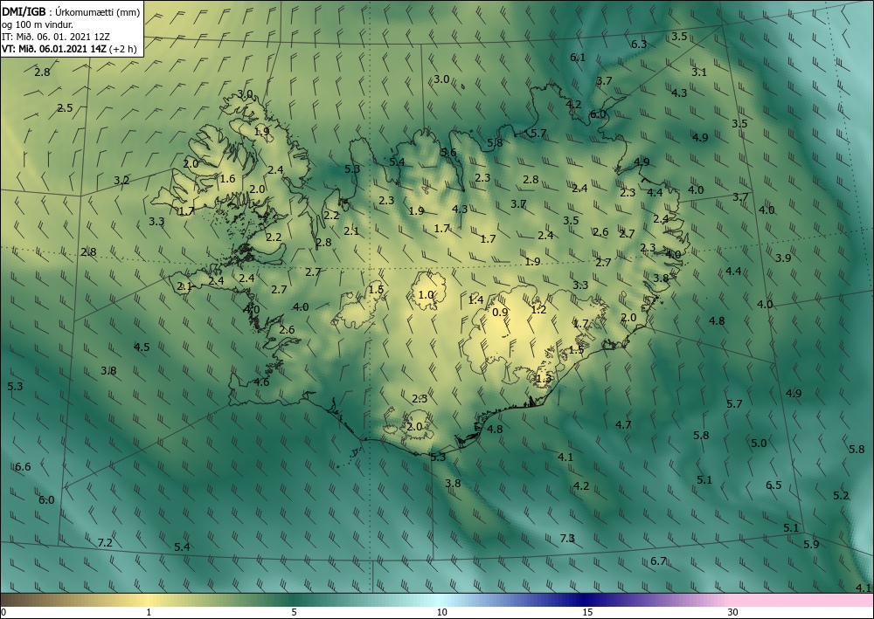Click the 6.3 precipitation value
This screenshot has width=874, height=619.
[x=639, y=44]
